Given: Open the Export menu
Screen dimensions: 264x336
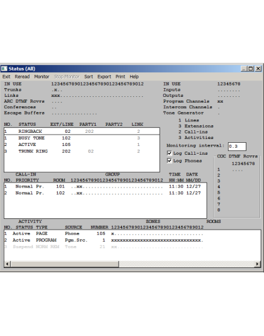Looking at the screenshot, I should [104, 77].
